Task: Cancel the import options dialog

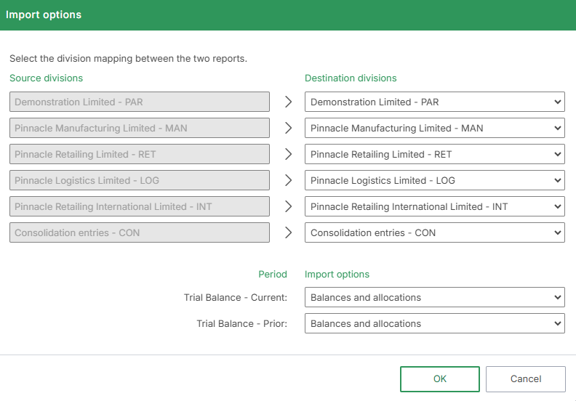Action: click(525, 378)
